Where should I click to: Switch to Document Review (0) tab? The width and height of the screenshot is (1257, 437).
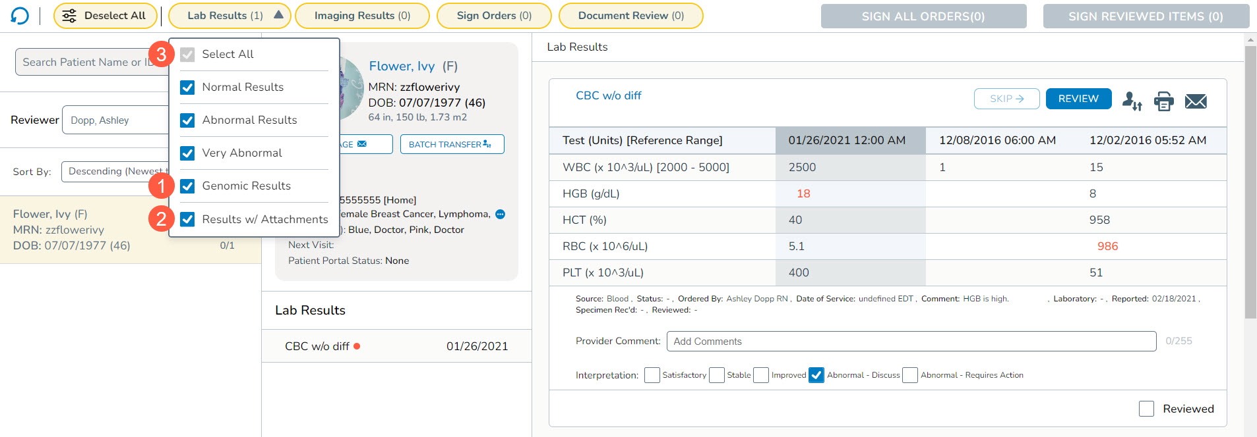tap(630, 16)
